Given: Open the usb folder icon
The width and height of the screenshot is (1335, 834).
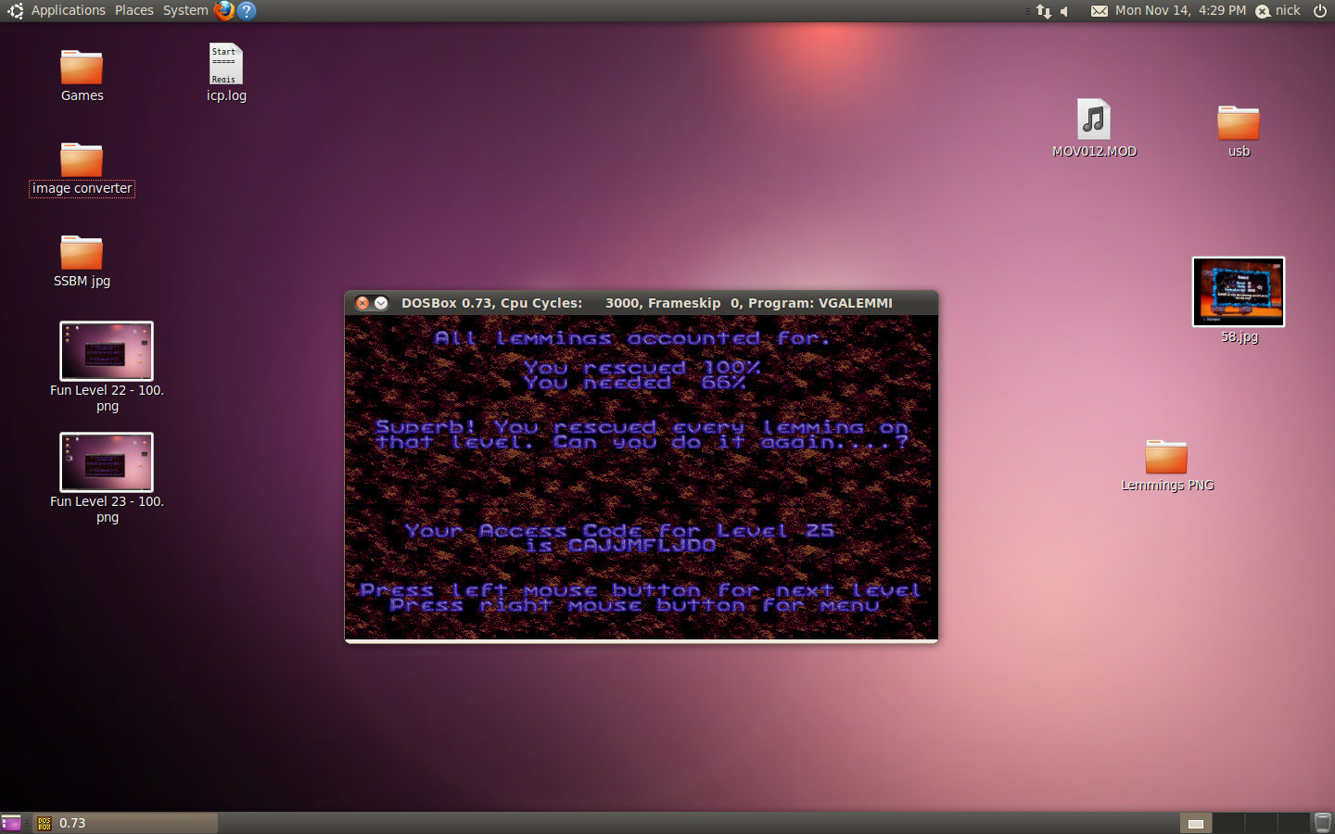Looking at the screenshot, I should click(x=1238, y=123).
